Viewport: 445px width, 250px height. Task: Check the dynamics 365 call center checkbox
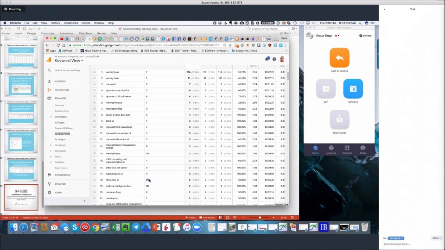95,96
